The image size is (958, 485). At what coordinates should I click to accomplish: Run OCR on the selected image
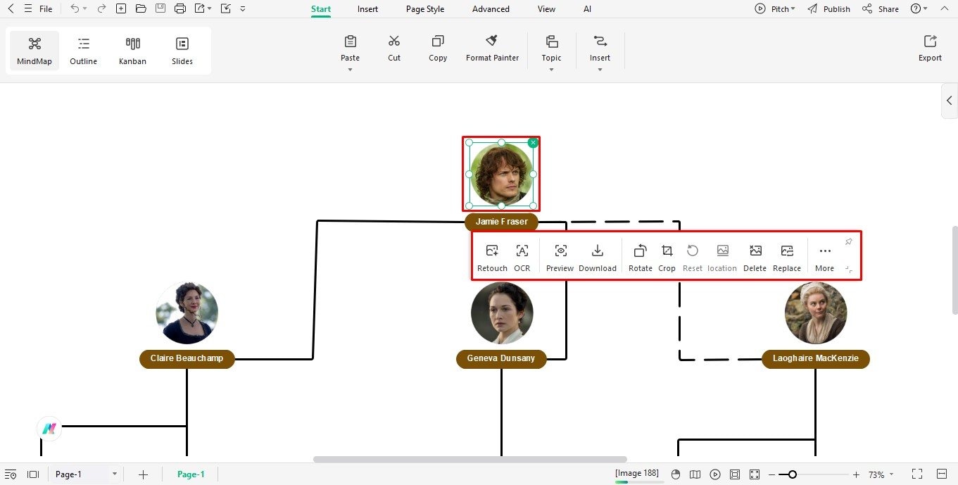(x=522, y=258)
